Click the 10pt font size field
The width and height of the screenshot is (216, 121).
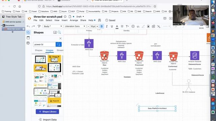click(93, 26)
